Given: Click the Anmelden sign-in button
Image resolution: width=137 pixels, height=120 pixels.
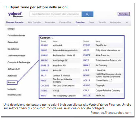Looking at the screenshot, I should click(x=124, y=14).
